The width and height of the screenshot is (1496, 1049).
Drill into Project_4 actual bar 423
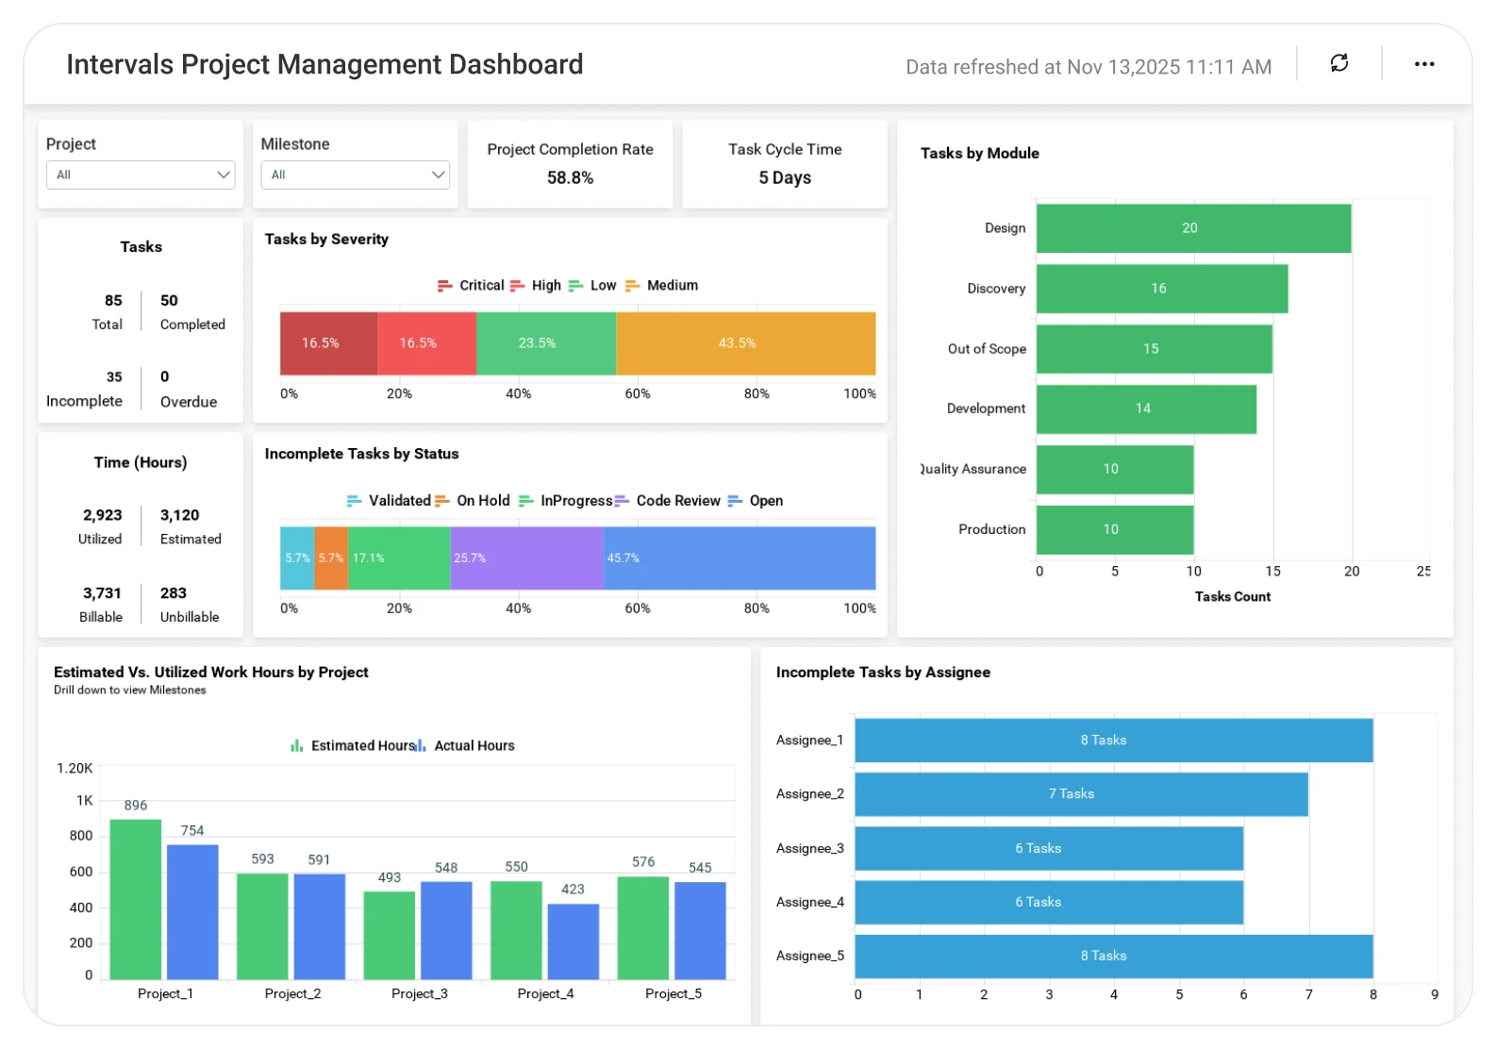click(x=573, y=941)
